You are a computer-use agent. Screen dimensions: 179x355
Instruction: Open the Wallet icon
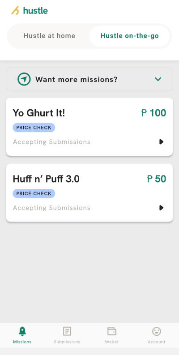tap(112, 331)
